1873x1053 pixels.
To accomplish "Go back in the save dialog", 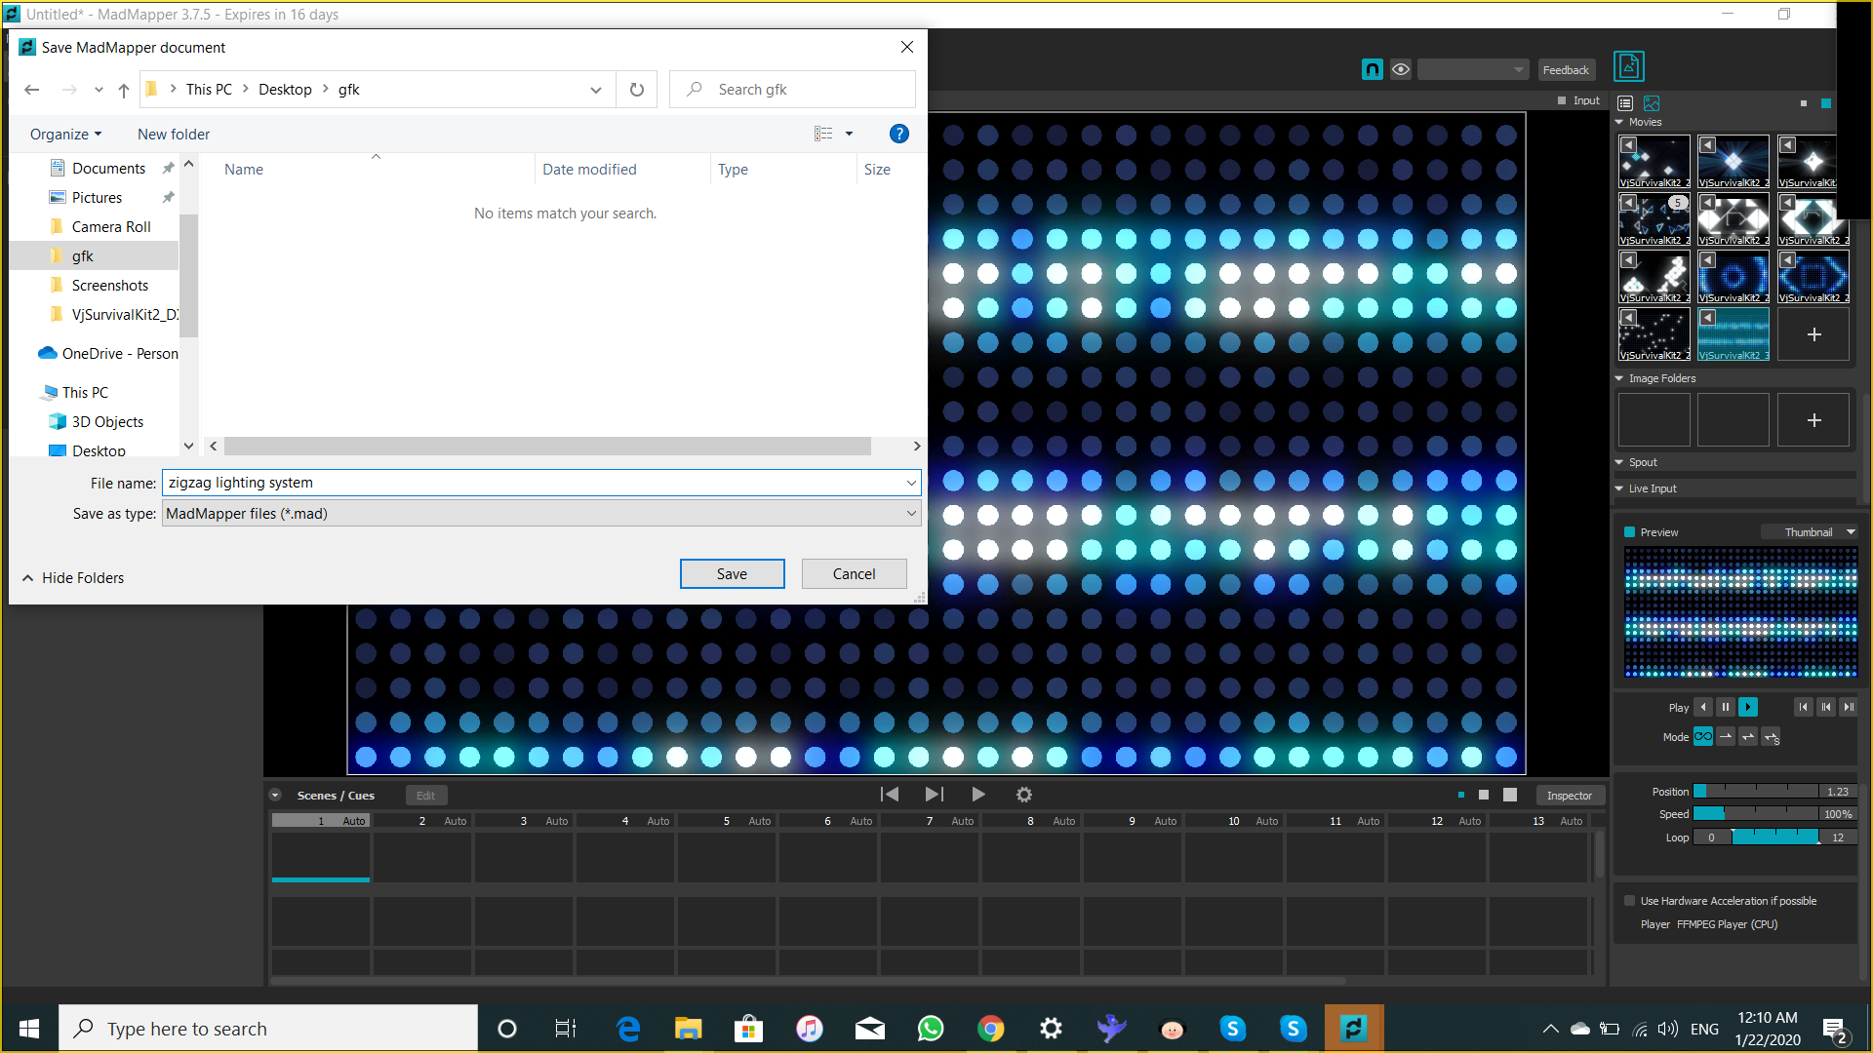I will tap(32, 90).
